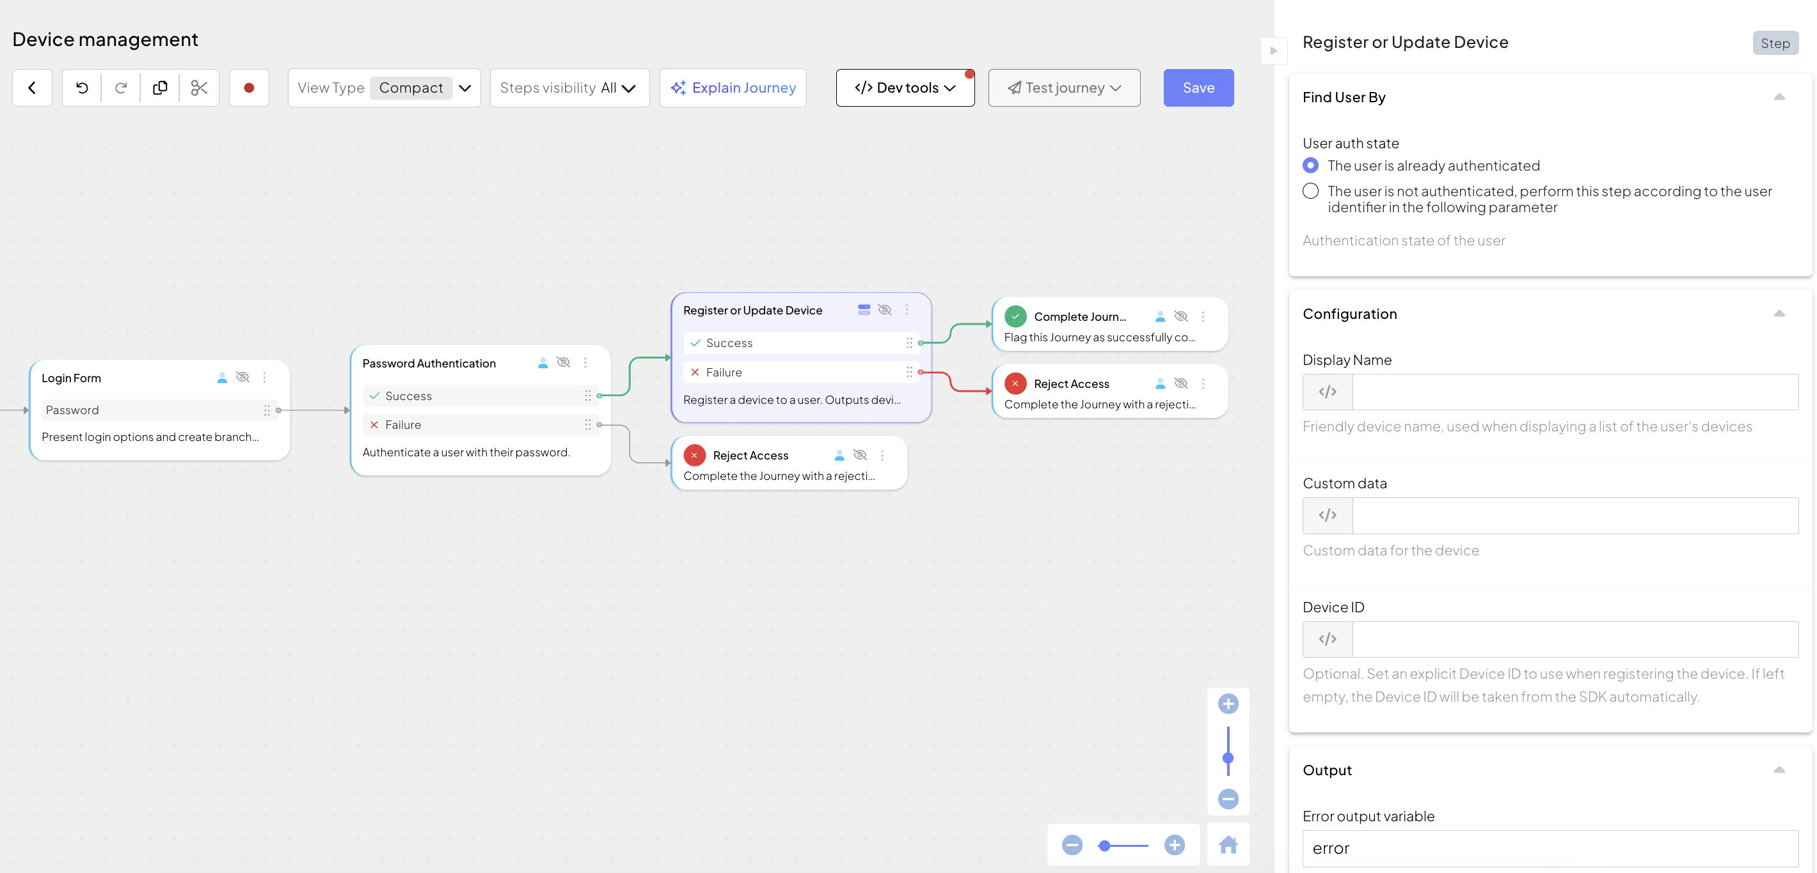The image size is (1817, 873).
Task: Click the Device ID input field
Action: pos(1575,639)
